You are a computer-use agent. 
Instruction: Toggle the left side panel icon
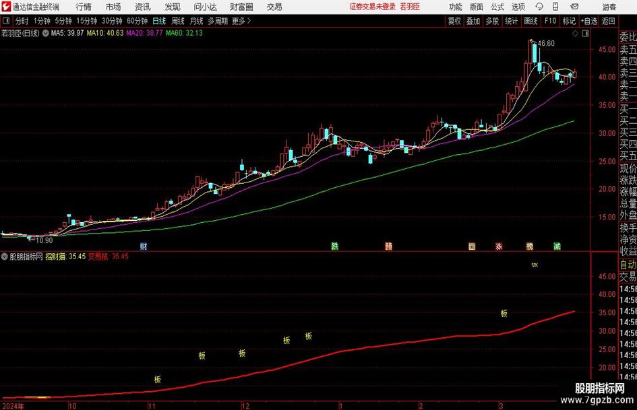point(6,21)
